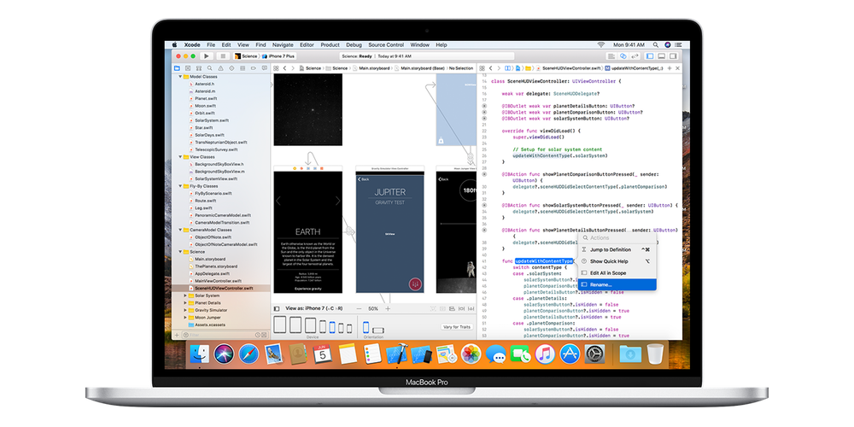Select MainViewController.swift in navigator
The width and height of the screenshot is (854, 427).
(x=218, y=280)
